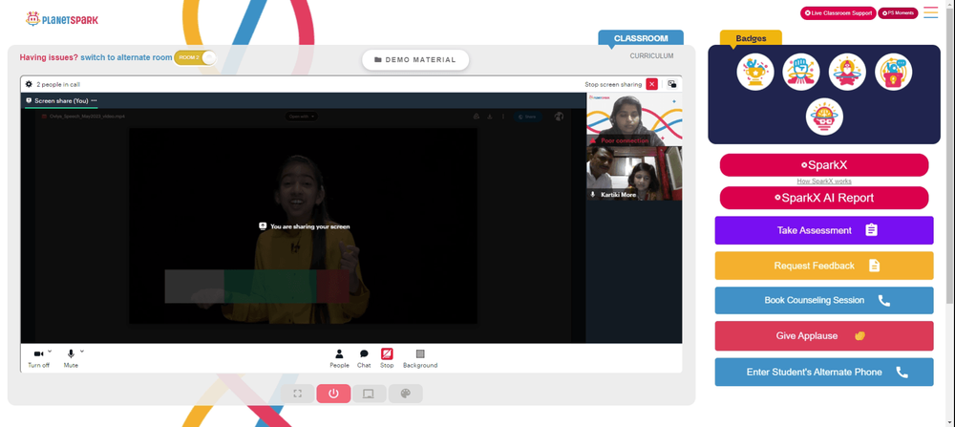Switch to the CURRICULUM tab
This screenshot has height=427, width=955.
651,56
